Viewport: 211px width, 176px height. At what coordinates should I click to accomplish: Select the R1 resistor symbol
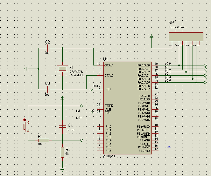[43, 140]
